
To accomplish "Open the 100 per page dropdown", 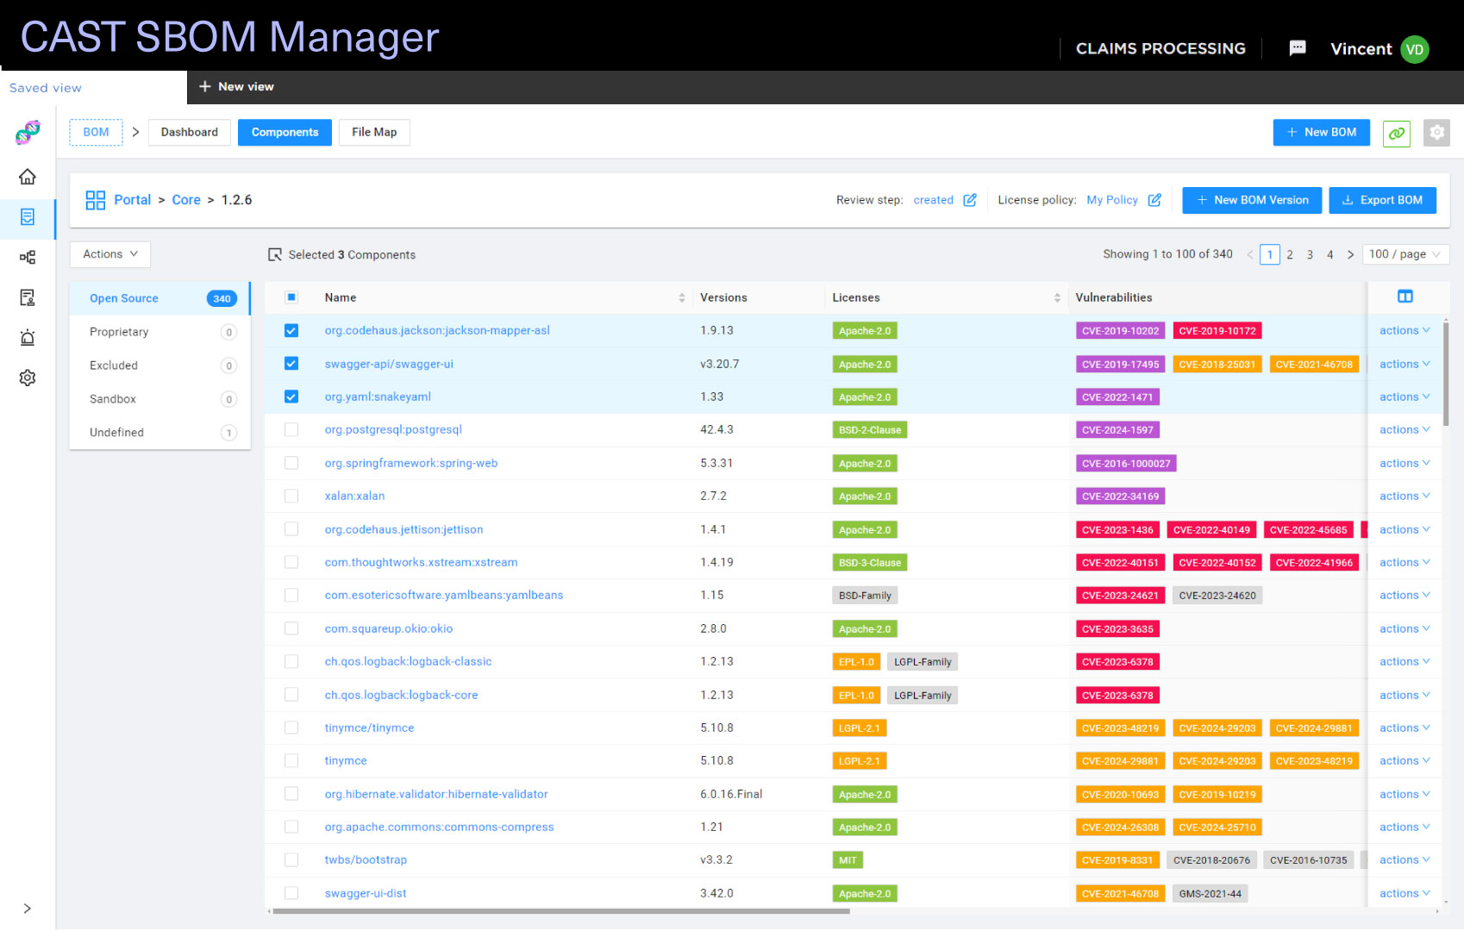I will tap(1405, 253).
